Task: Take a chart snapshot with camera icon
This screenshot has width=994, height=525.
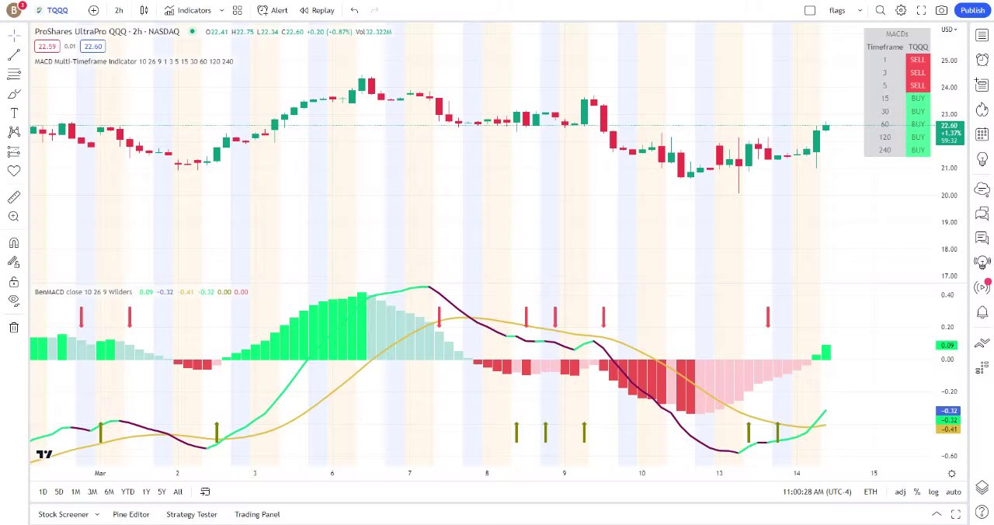Action: (941, 10)
